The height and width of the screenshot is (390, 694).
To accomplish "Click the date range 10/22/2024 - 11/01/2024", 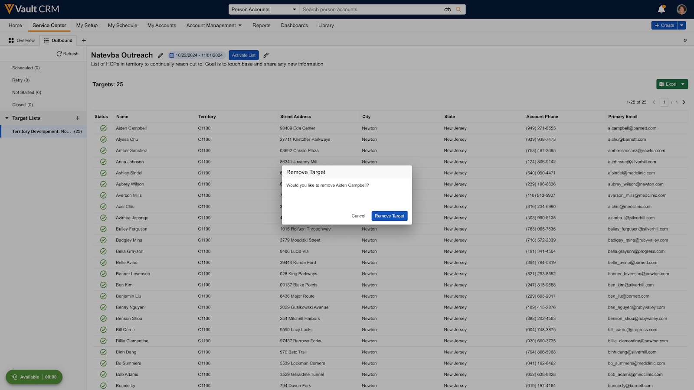I will click(196, 55).
